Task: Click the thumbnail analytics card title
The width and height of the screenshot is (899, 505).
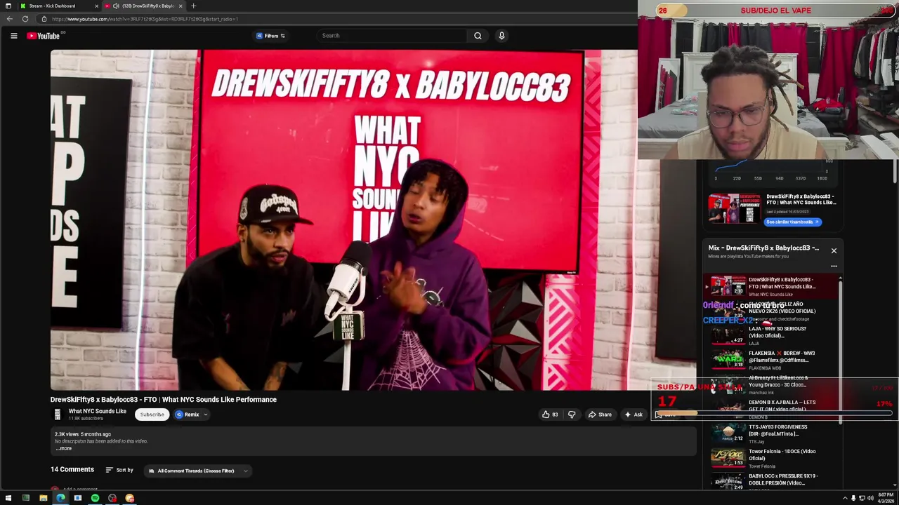Action: (x=801, y=200)
